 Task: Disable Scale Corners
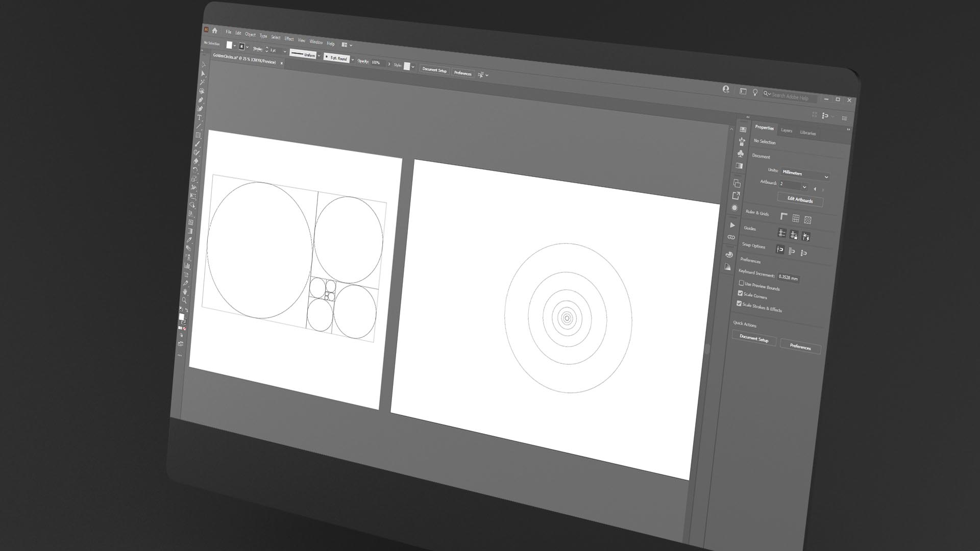point(740,293)
